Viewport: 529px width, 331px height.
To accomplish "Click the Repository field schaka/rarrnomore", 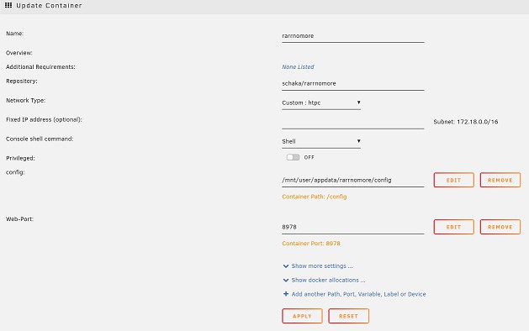I will (353, 84).
